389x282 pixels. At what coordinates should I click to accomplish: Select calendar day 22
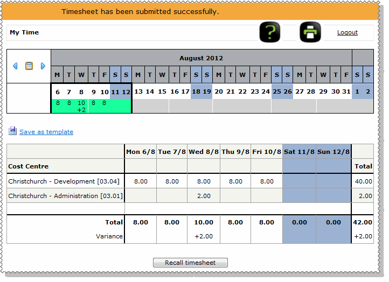tap(242, 91)
